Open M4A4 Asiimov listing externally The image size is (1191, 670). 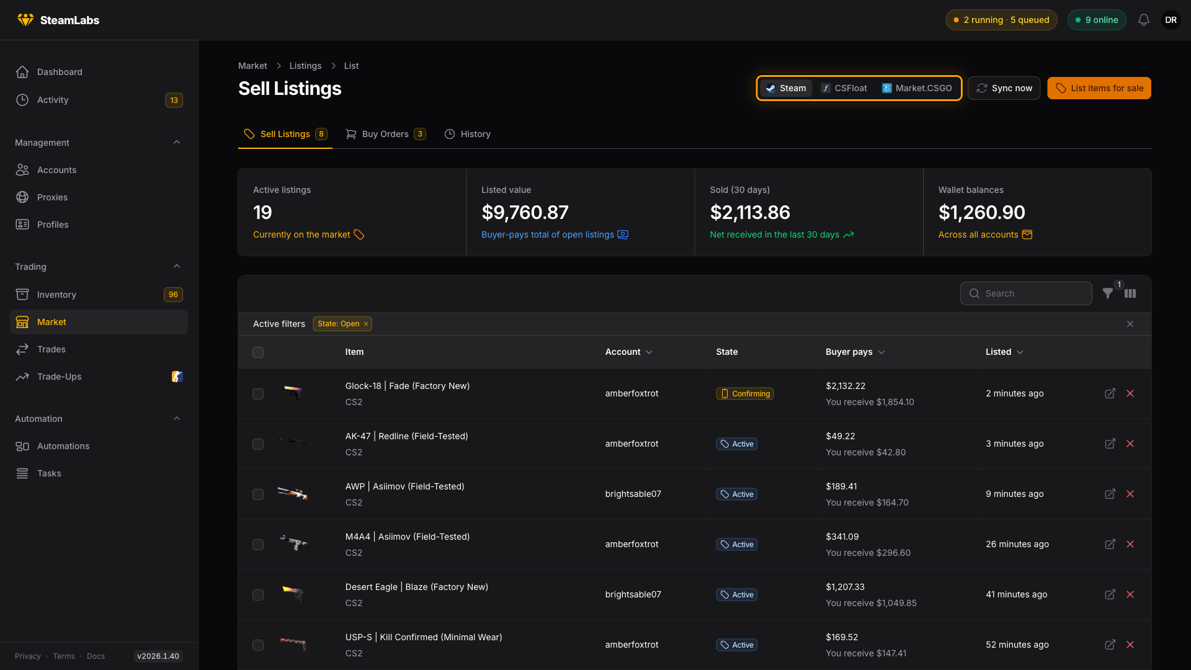tap(1110, 544)
